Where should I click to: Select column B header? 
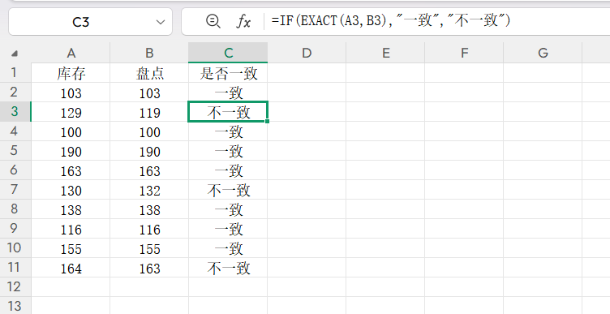pos(149,53)
